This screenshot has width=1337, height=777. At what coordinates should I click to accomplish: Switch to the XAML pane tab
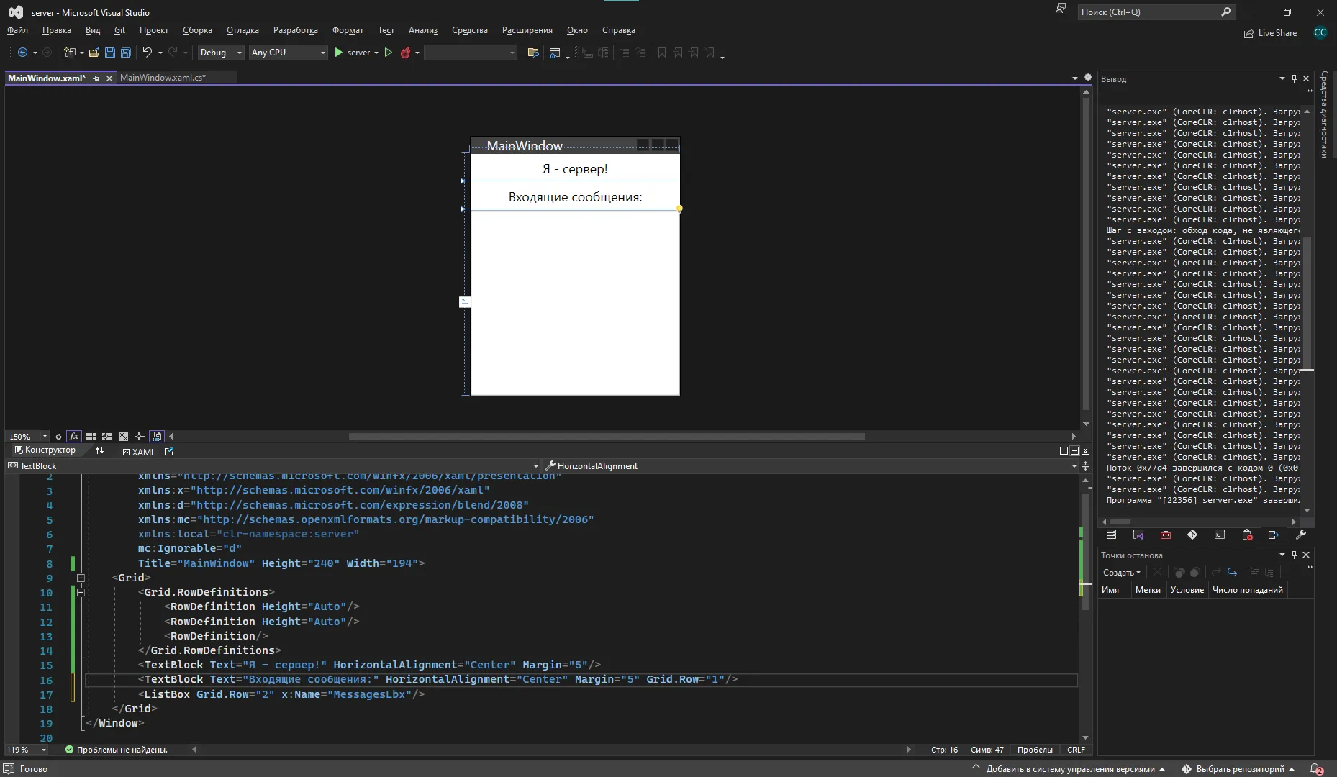coord(139,452)
